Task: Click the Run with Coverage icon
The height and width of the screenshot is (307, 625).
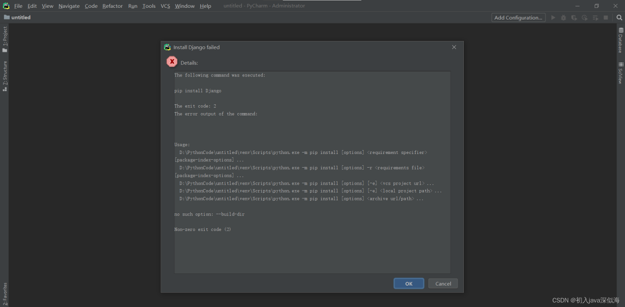Action: (574, 18)
